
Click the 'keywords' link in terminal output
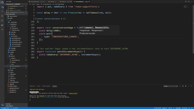pos(42,96)
